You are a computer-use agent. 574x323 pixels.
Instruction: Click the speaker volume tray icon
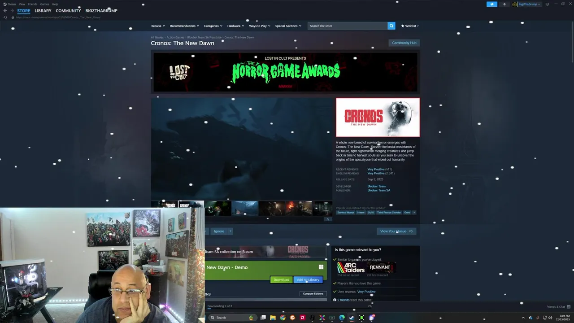pyautogui.click(x=550, y=318)
